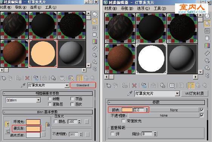Click small map button beside 漫反射 swatch

[43, 129]
